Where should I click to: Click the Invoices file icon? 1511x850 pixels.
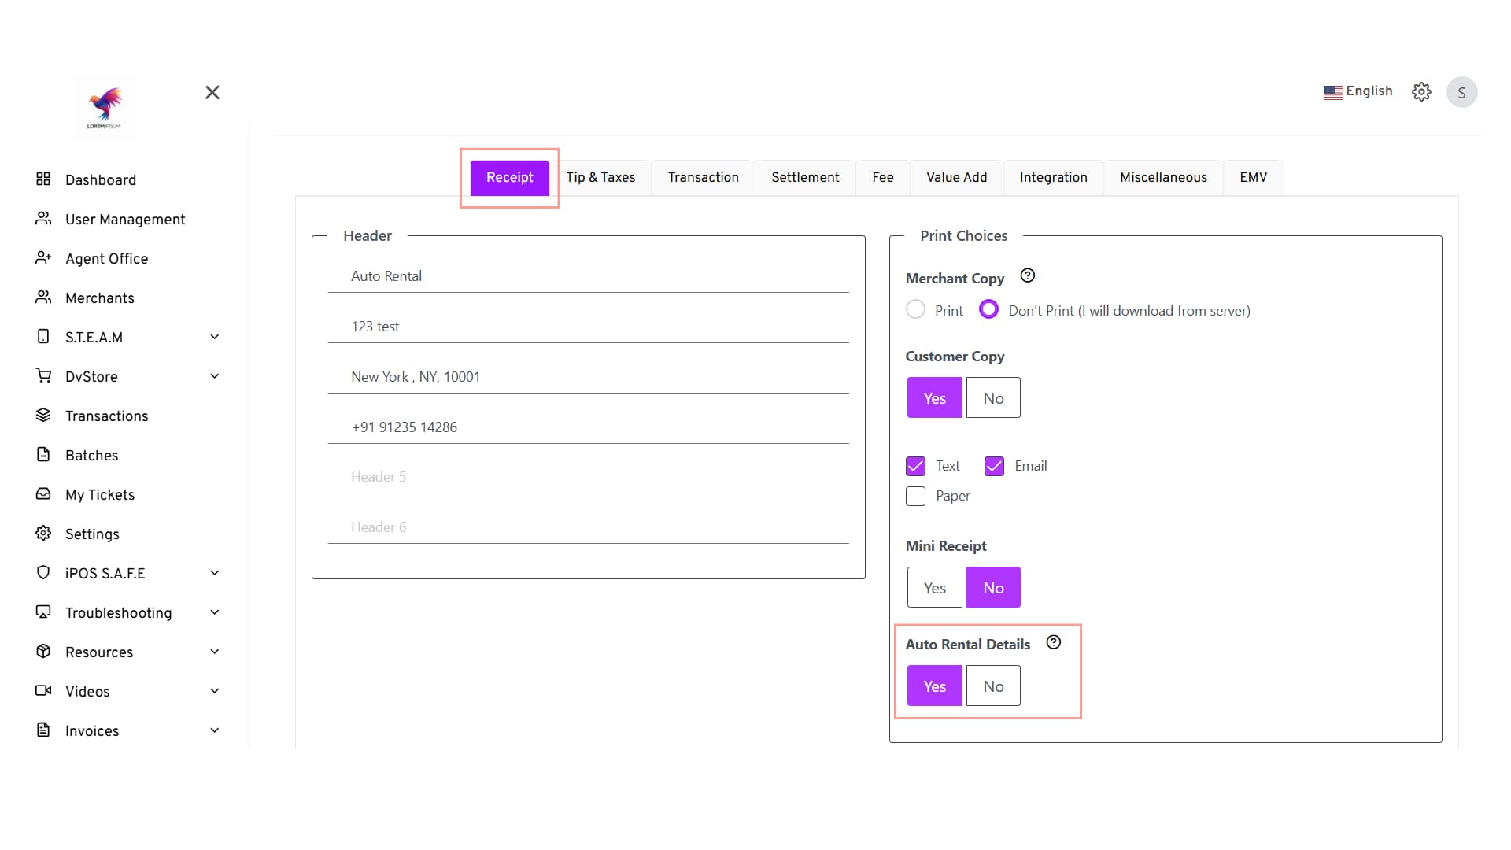[43, 730]
